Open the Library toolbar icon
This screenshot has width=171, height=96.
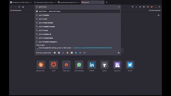(x=140, y=7)
